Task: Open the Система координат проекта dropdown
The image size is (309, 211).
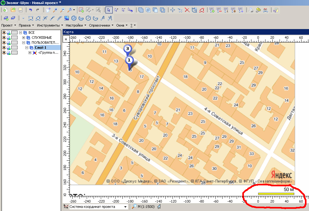Action: (x=126, y=207)
